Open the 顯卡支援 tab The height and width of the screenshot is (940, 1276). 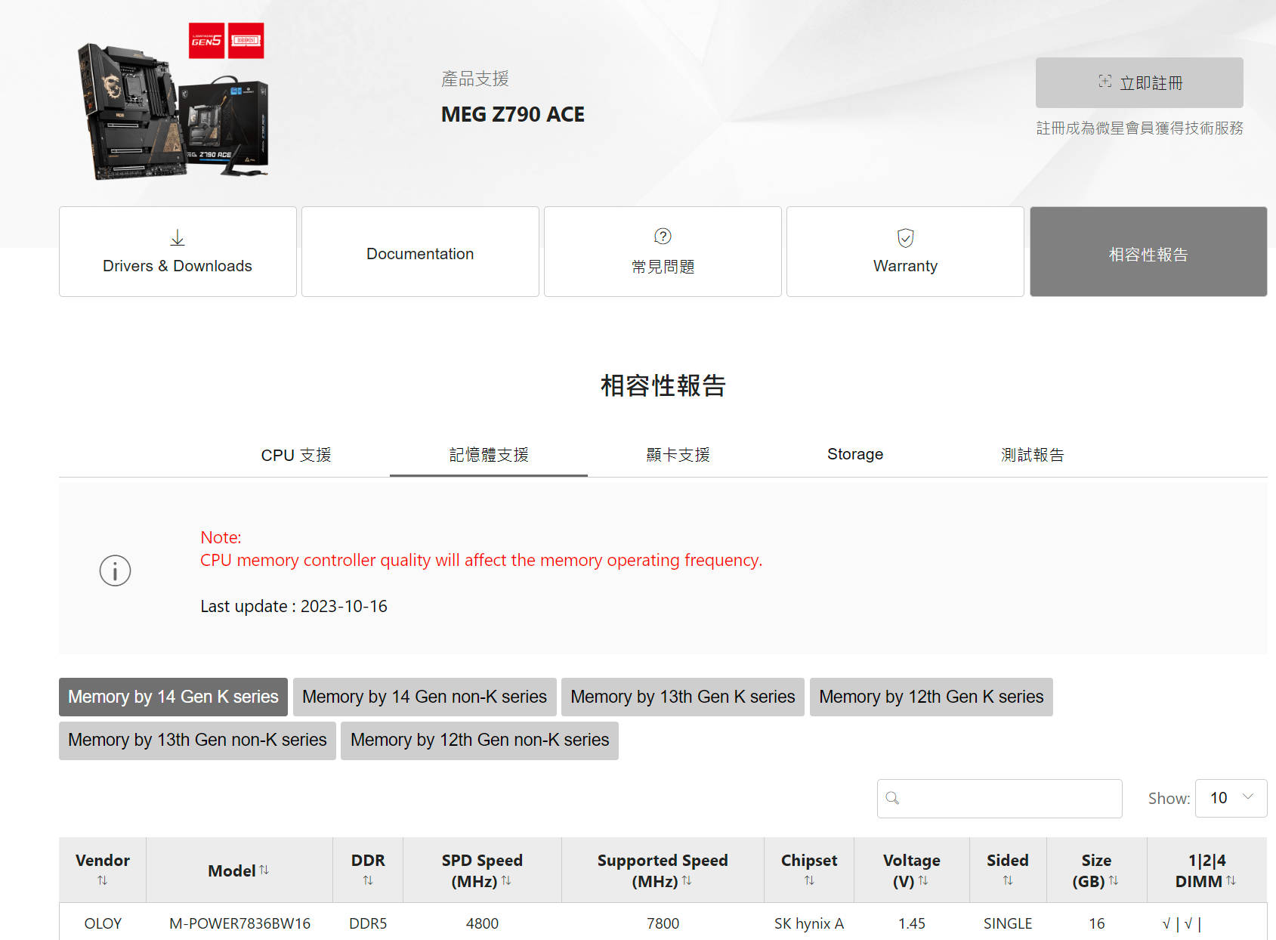pos(678,455)
